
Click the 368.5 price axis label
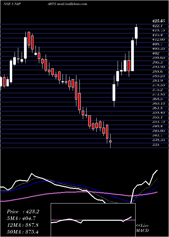pos(157,99)
